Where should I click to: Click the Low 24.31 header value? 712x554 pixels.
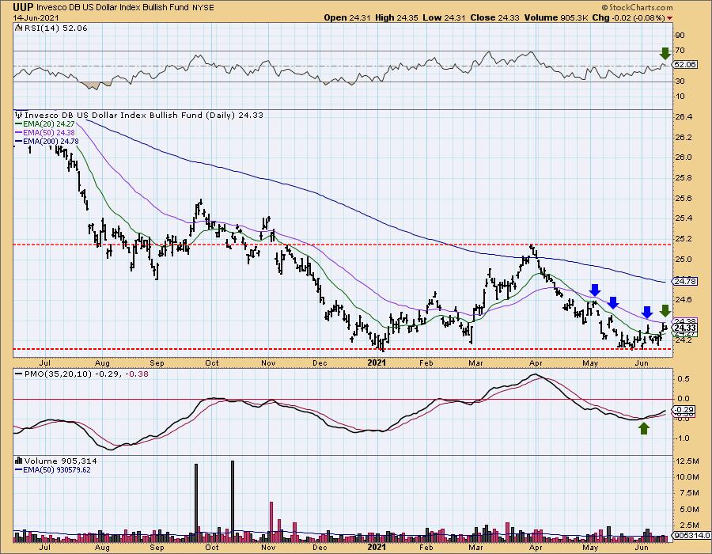point(444,17)
